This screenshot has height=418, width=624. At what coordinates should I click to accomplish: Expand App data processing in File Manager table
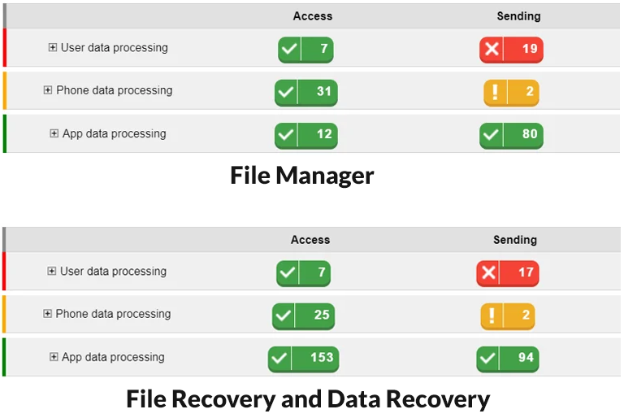pos(54,133)
